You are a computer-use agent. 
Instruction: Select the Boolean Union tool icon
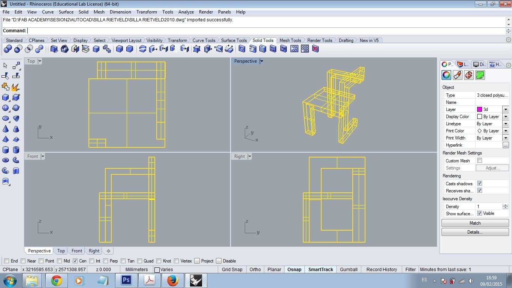(x=7, y=49)
